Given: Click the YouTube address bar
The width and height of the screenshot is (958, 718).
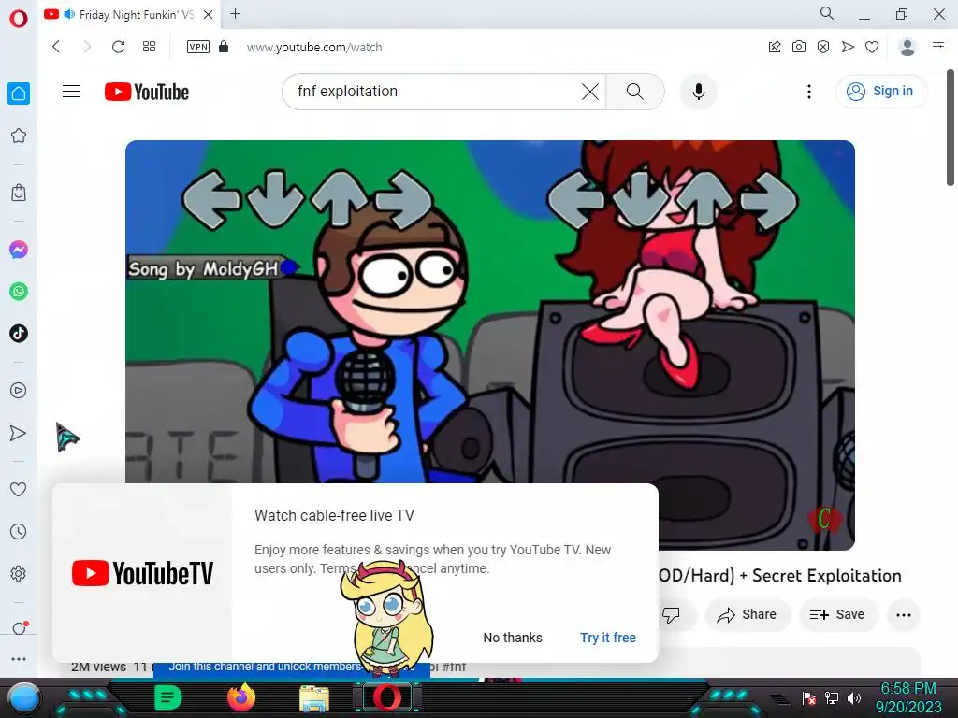Looking at the screenshot, I should (x=314, y=47).
